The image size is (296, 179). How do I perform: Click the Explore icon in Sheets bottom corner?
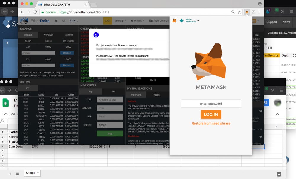click(279, 175)
